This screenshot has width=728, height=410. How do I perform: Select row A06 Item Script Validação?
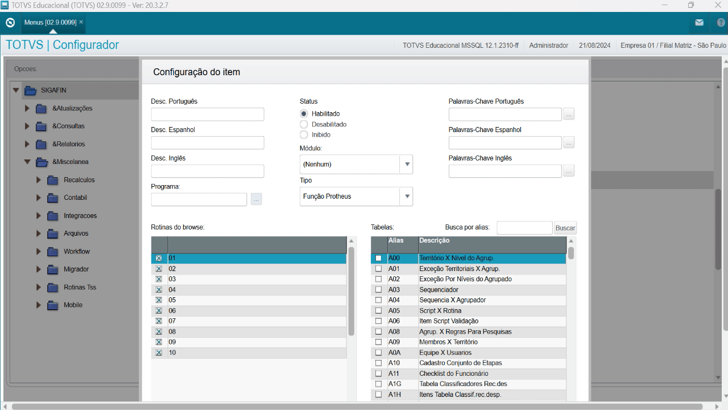tap(469, 321)
